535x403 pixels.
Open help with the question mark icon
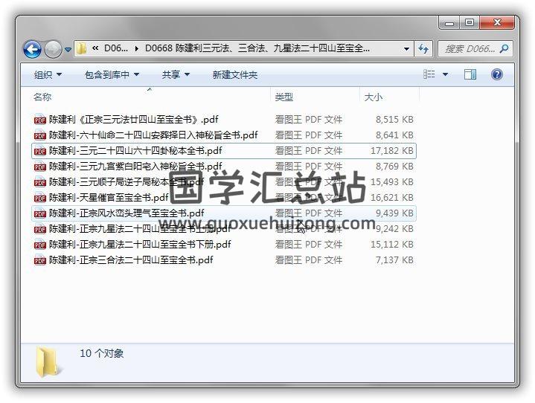tap(497, 74)
